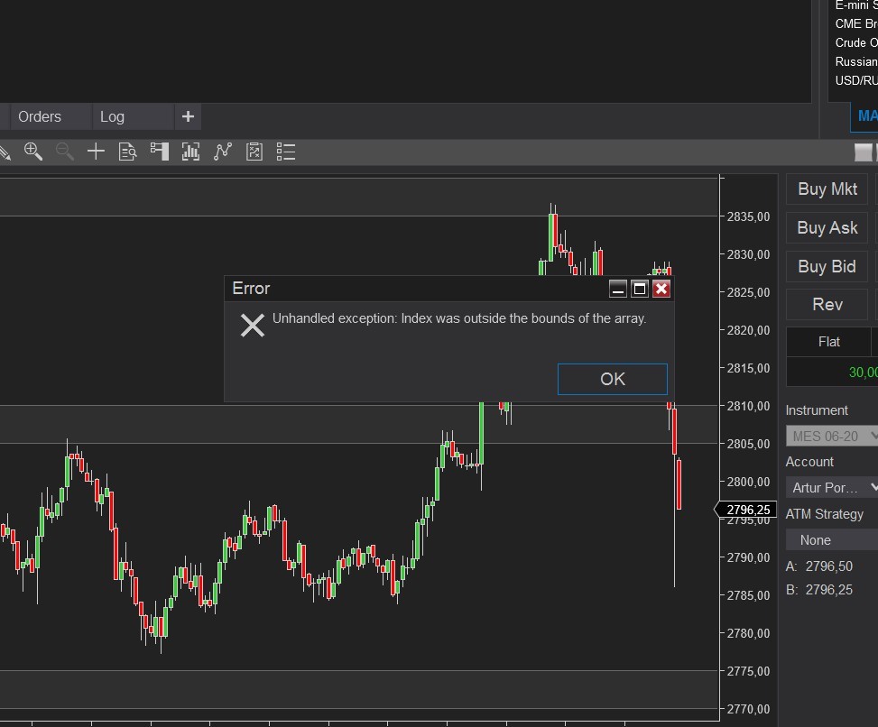Click the 2810,00 price axis label
The image size is (878, 727).
tap(748, 406)
